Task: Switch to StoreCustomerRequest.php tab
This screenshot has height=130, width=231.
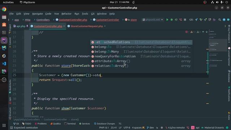Action: click(x=87, y=26)
